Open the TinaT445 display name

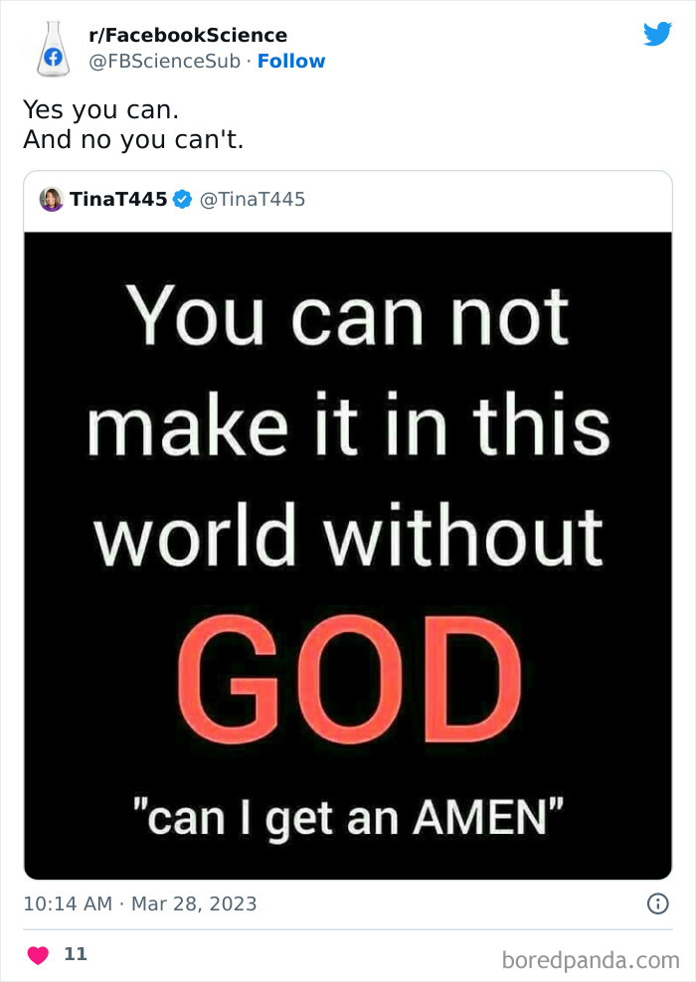(118, 200)
